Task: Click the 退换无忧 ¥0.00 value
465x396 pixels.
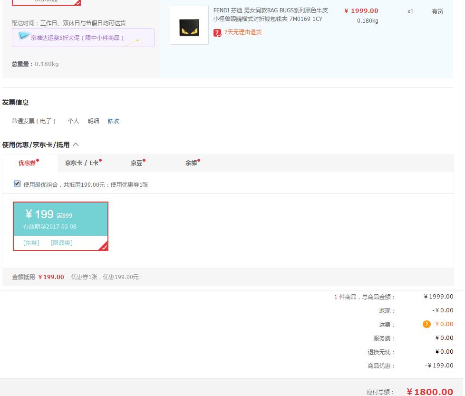Action: [444, 351]
